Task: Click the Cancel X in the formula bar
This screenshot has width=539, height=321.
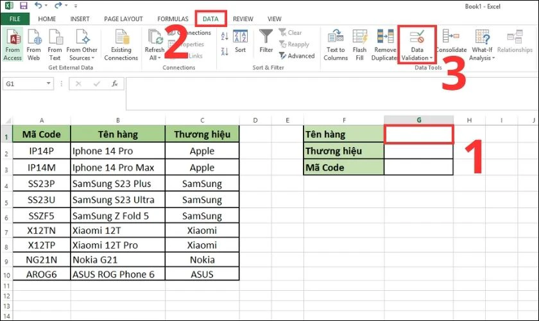Action: (x=78, y=83)
